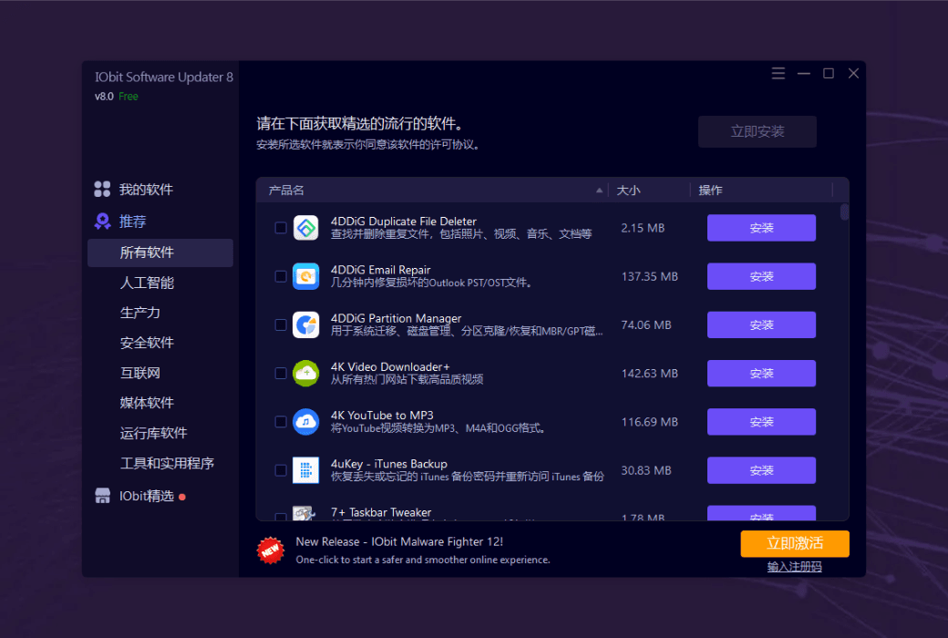Click the green Free edition label
The height and width of the screenshot is (638, 948).
[x=129, y=96]
